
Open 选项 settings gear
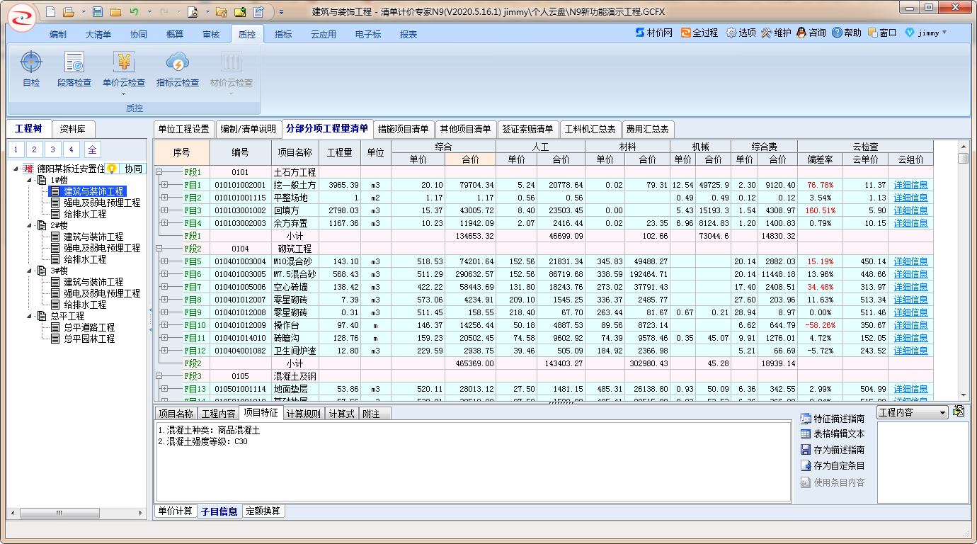coord(731,33)
